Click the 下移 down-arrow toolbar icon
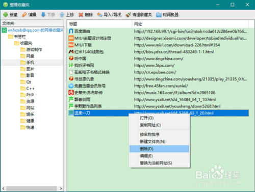Image resolution: width=255 pixels, height=192 pixels. 43,15
